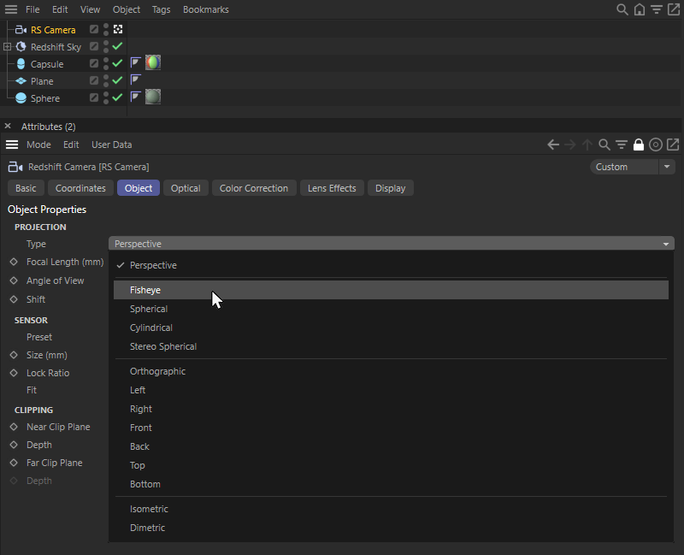
Task: Open the Custom preset dropdown
Action: pyautogui.click(x=632, y=167)
